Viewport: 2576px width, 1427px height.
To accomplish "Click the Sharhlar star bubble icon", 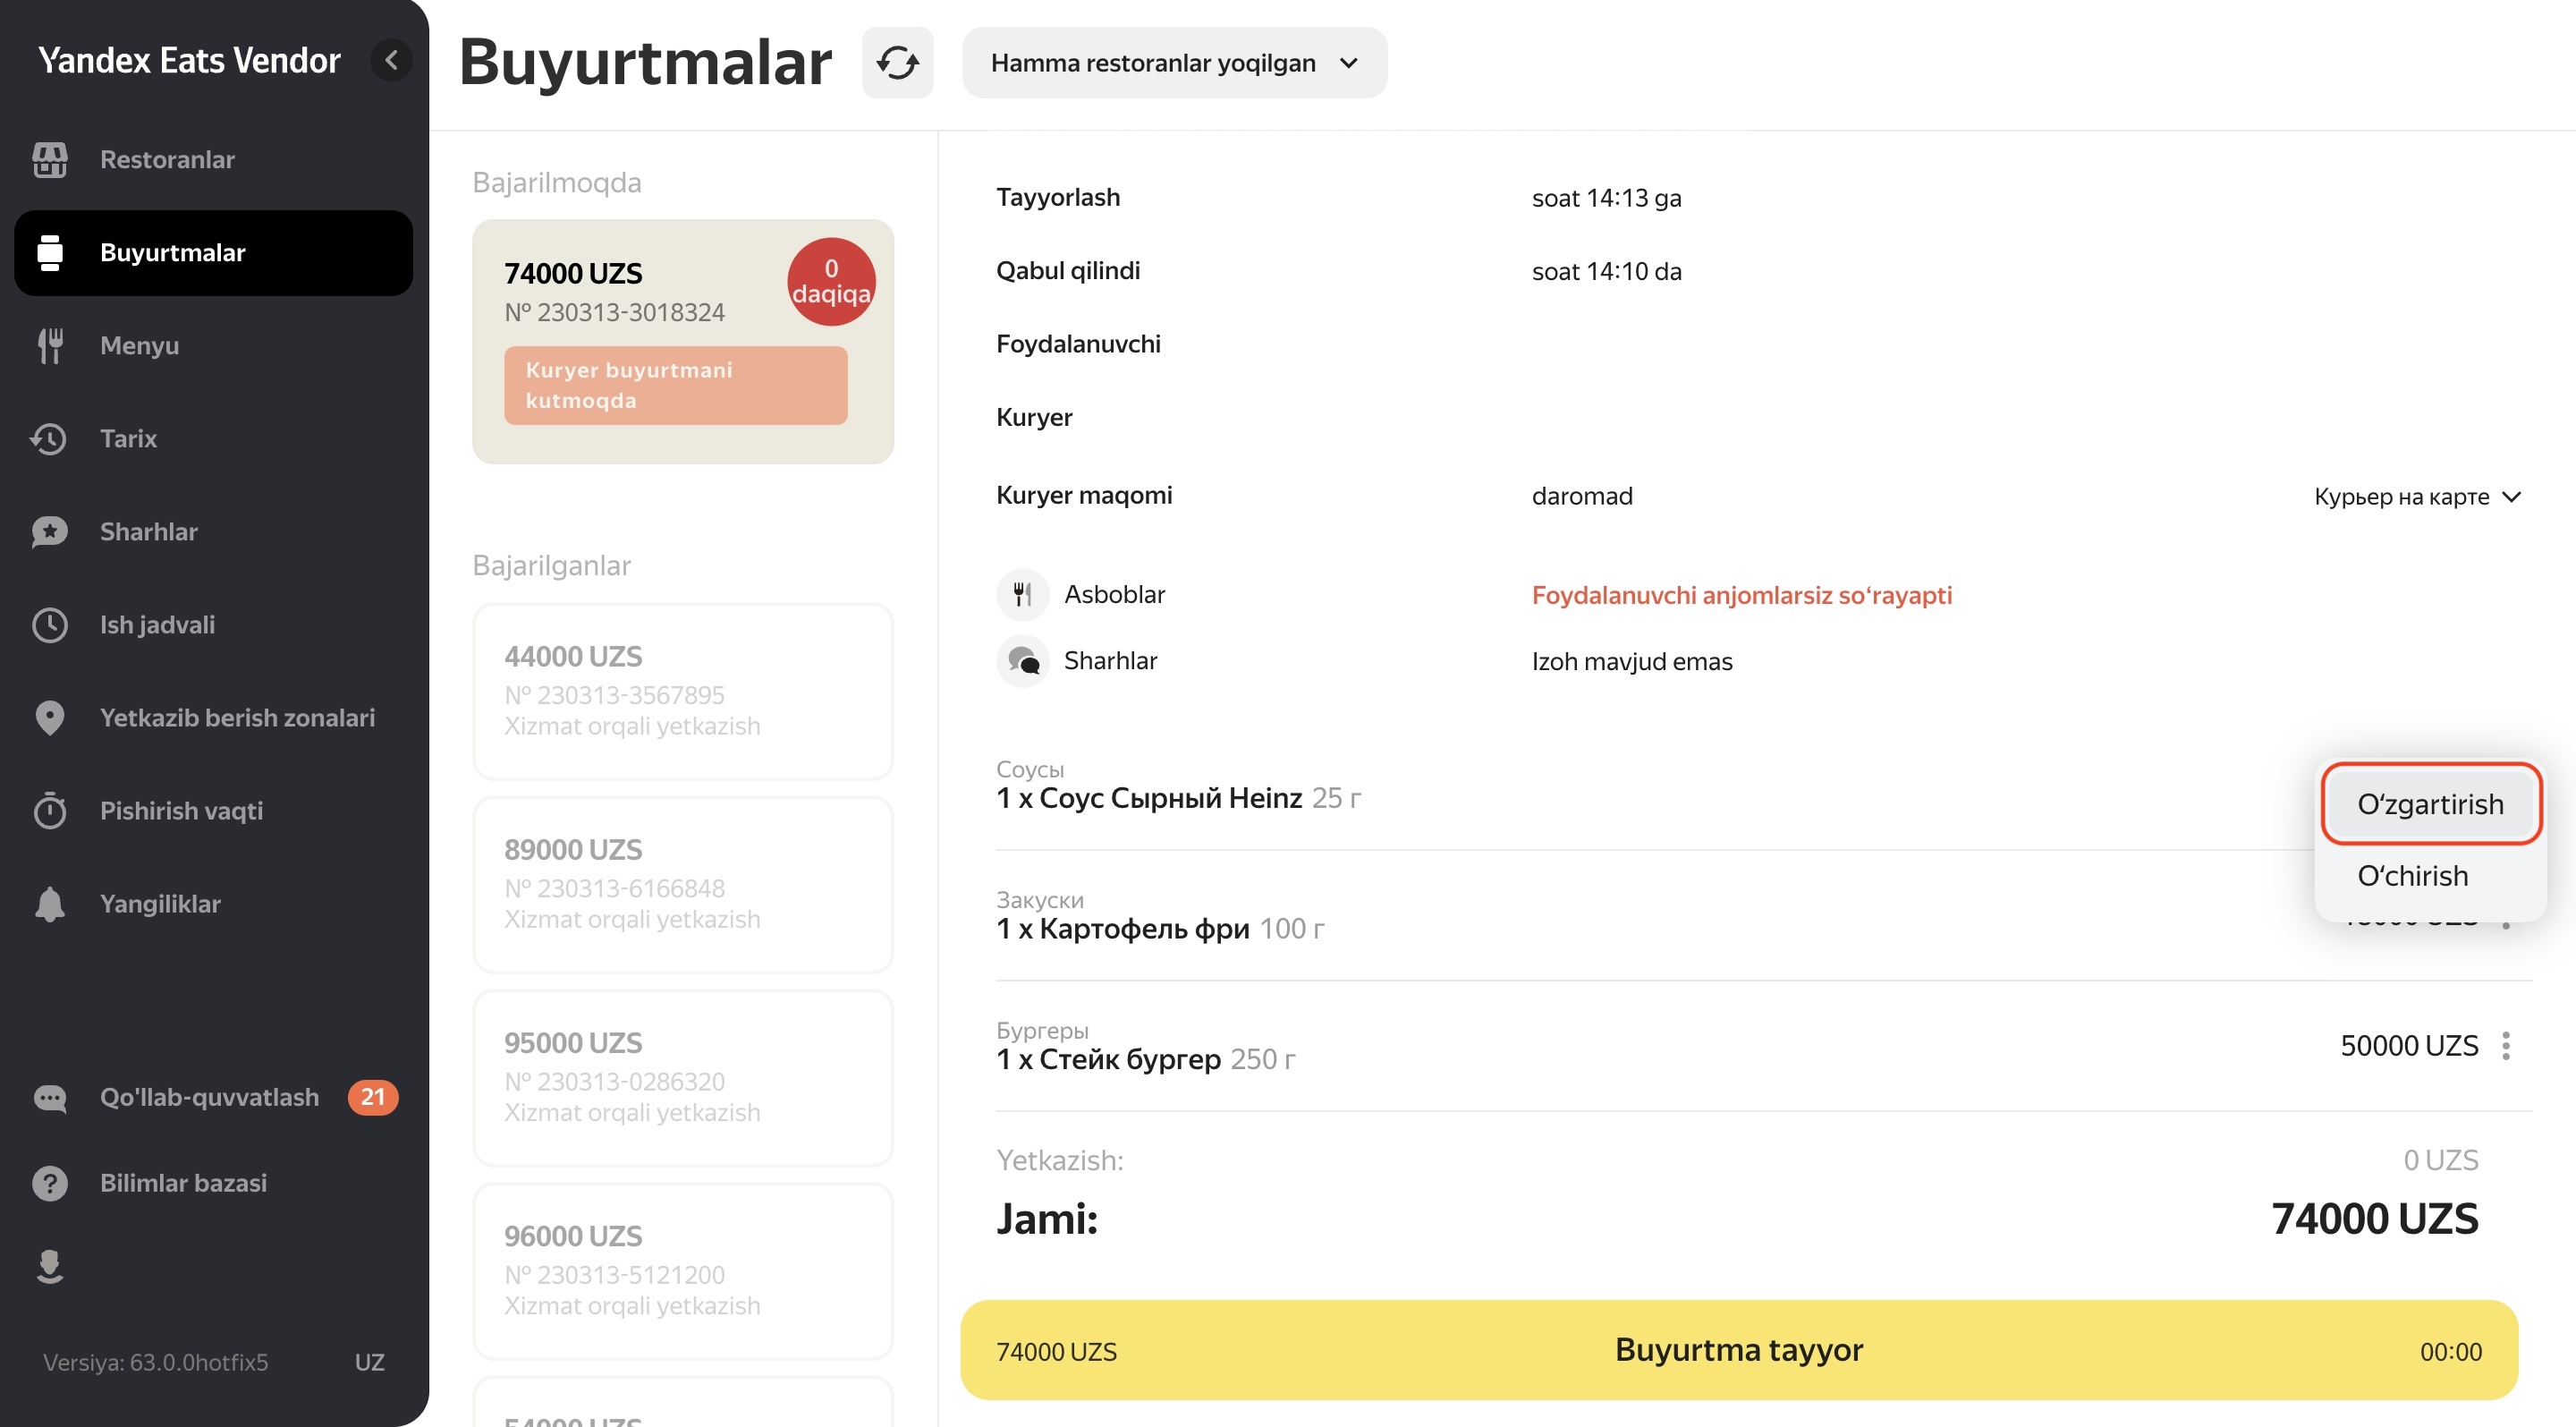I will pyautogui.click(x=49, y=531).
